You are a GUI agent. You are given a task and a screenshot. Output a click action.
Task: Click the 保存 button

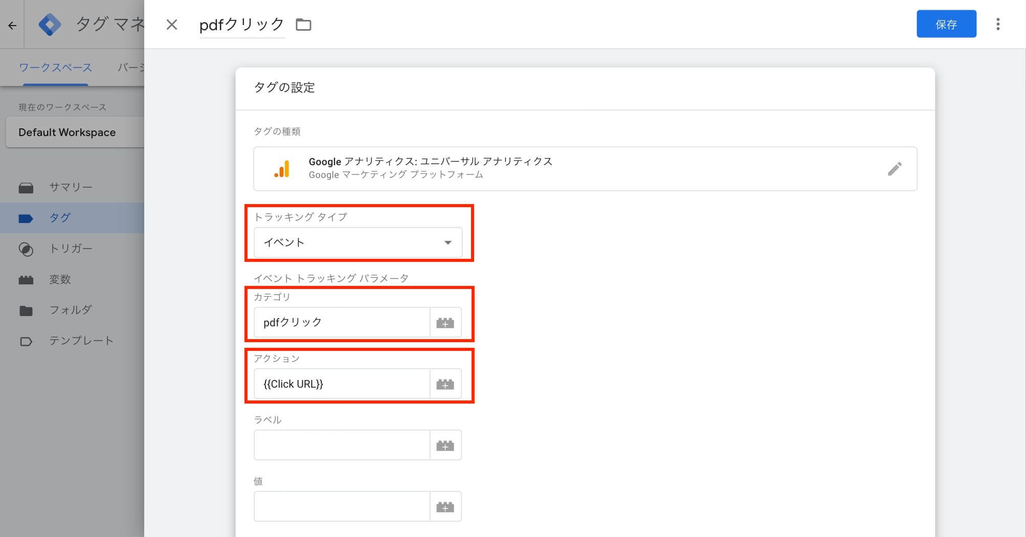pos(946,24)
